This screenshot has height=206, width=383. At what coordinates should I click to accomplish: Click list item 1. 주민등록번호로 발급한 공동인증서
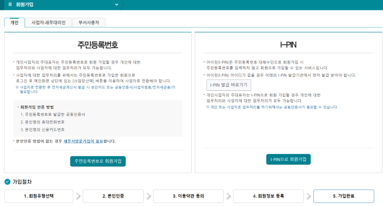click(53, 115)
